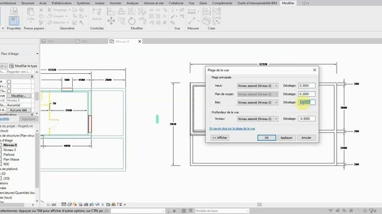The height and width of the screenshot is (214, 382).
Task: Toggle second checkbox in properties grid
Action: point(10,86)
